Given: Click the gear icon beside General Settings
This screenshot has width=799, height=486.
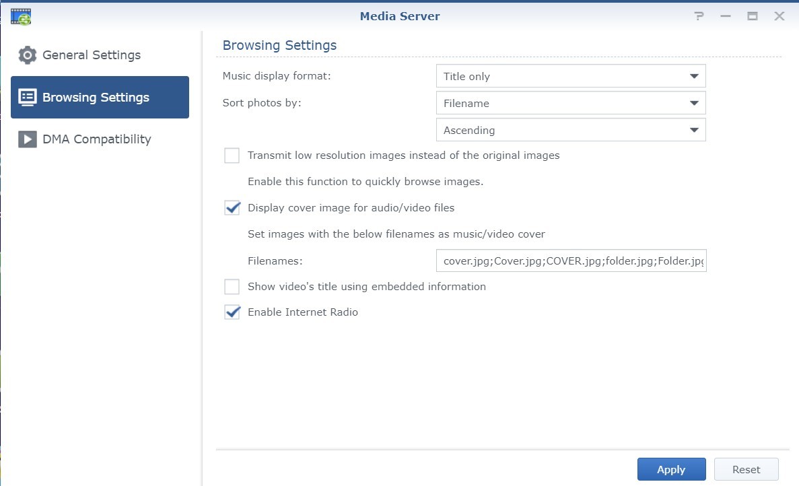Looking at the screenshot, I should (x=27, y=55).
